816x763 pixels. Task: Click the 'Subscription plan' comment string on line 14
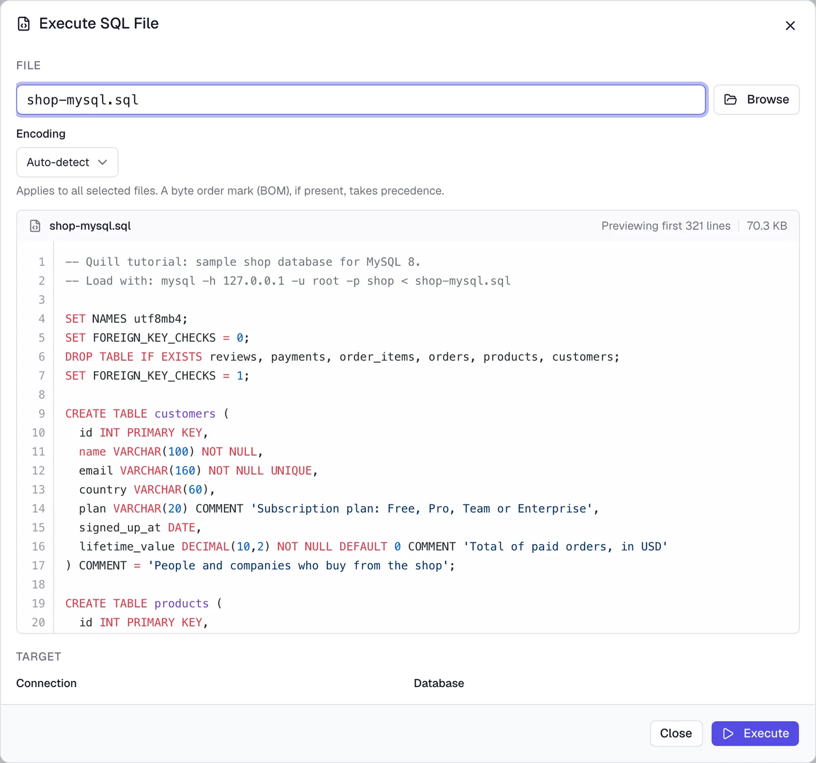[x=421, y=508]
